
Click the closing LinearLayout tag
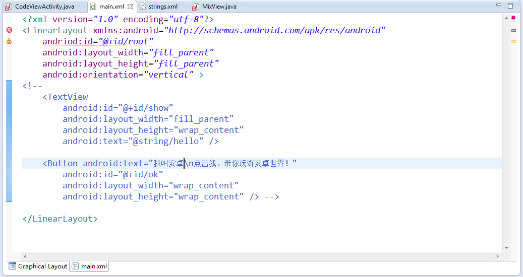[61, 219]
